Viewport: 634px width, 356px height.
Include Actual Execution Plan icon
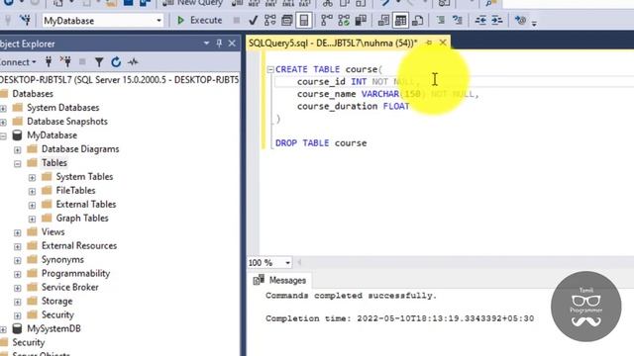[326, 20]
